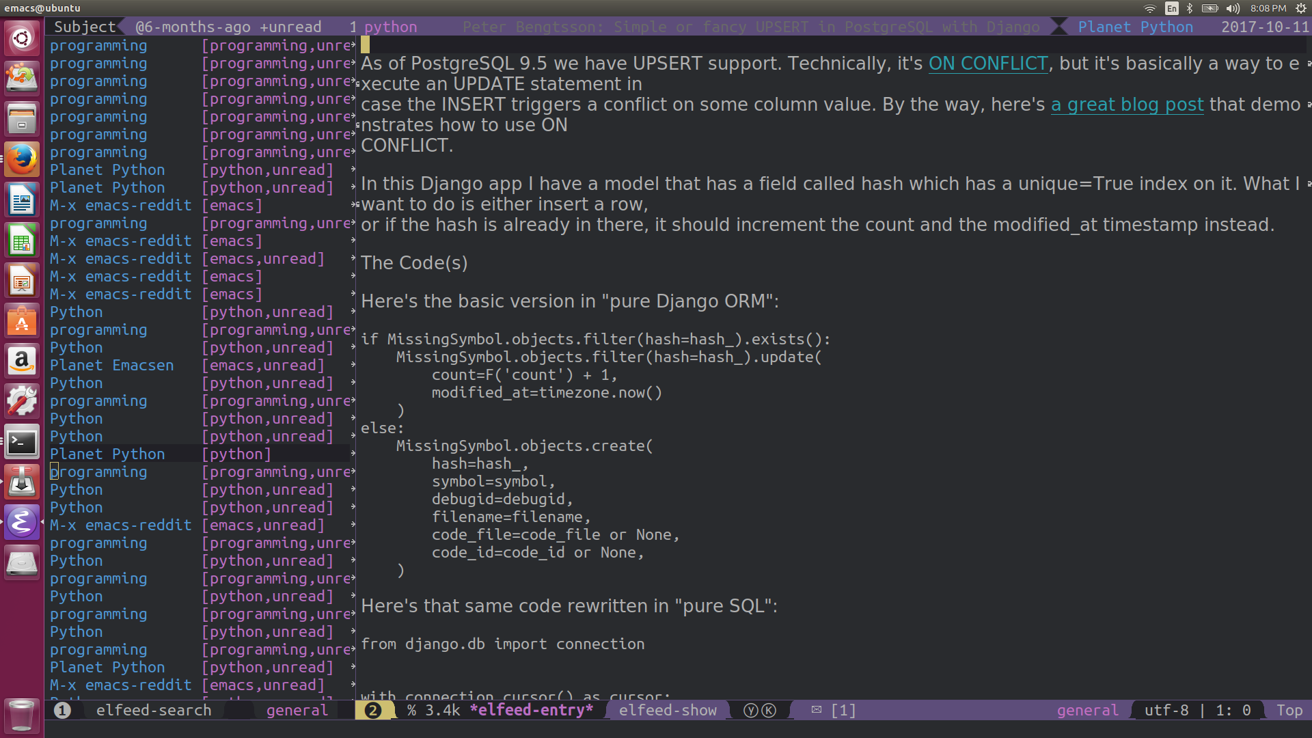Click the mail envelope icon in mode line
Screen dimensions: 1312x738
click(816, 710)
